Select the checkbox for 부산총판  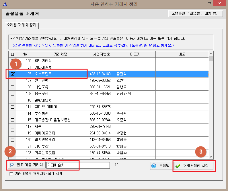(13, 114)
